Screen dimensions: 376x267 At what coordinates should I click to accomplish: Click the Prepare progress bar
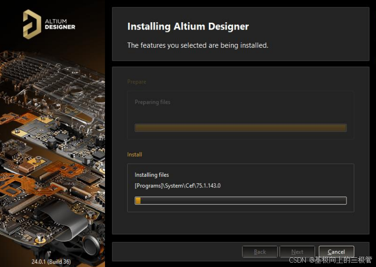(241, 128)
